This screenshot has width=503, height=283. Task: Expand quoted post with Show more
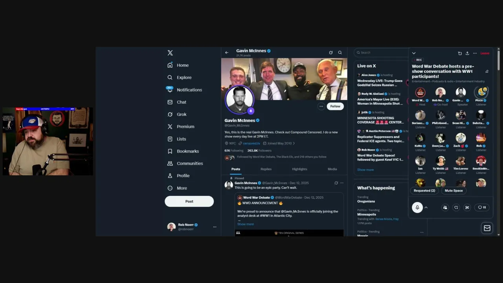(x=246, y=224)
